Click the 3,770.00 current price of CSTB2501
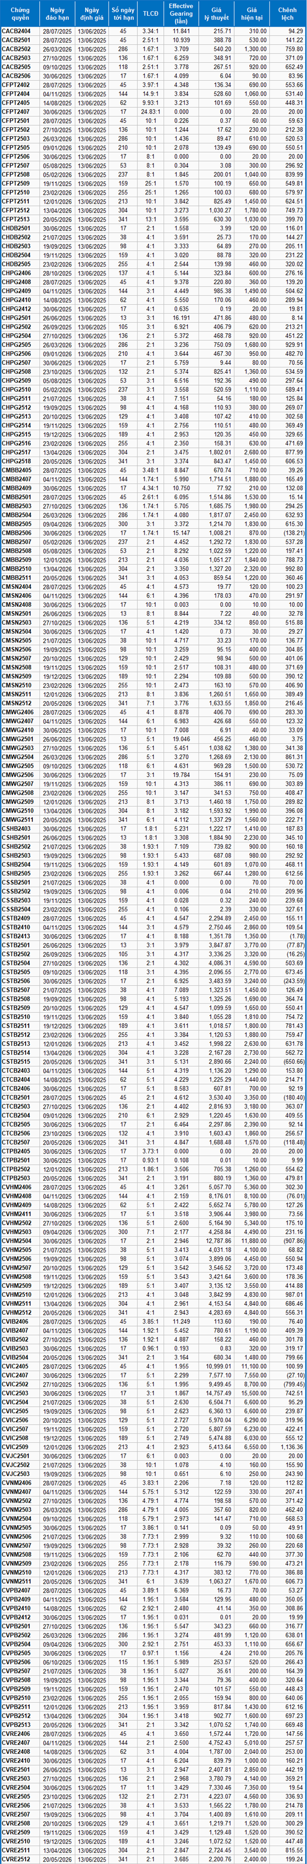 coord(256,945)
